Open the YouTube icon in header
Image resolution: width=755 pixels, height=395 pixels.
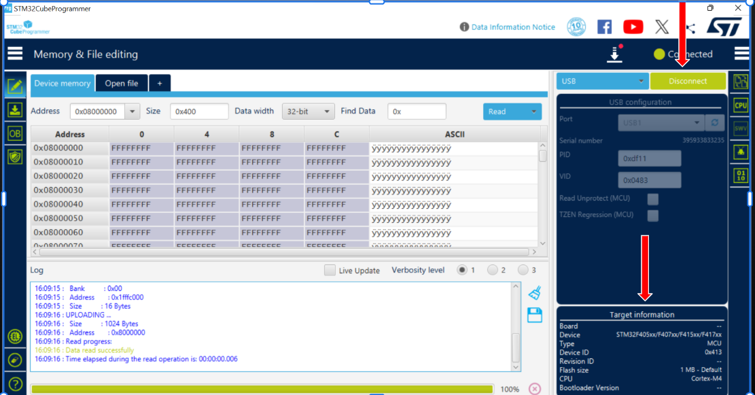pyautogui.click(x=633, y=27)
